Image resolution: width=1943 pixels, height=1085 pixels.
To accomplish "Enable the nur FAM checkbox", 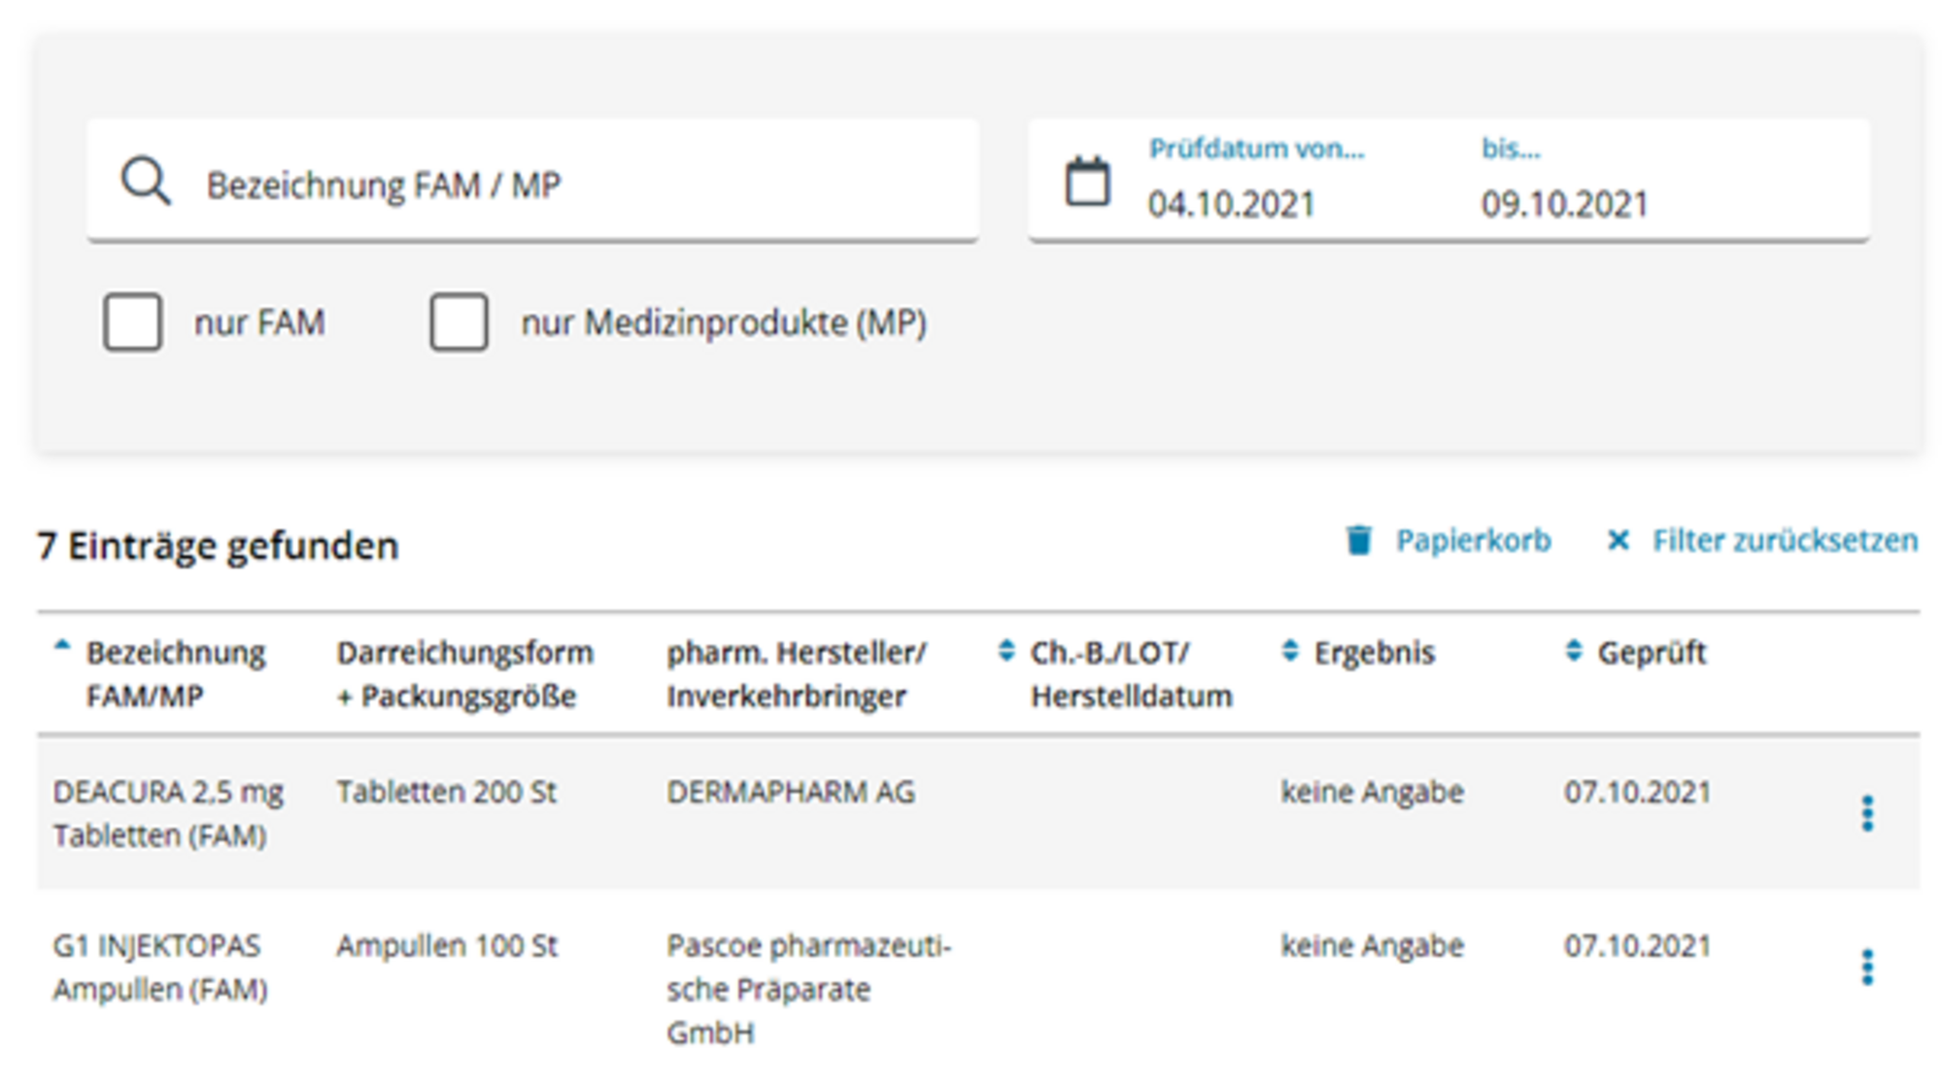I will [132, 322].
